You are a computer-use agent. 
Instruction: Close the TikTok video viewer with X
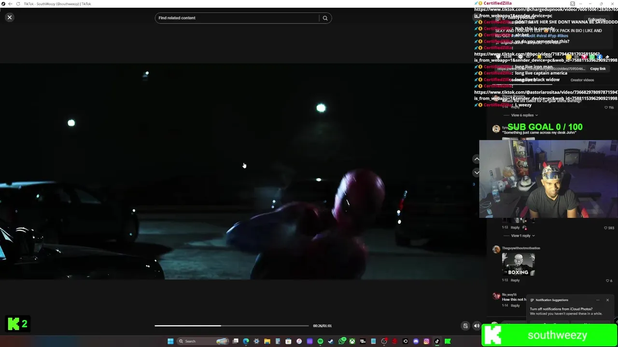coord(9,17)
